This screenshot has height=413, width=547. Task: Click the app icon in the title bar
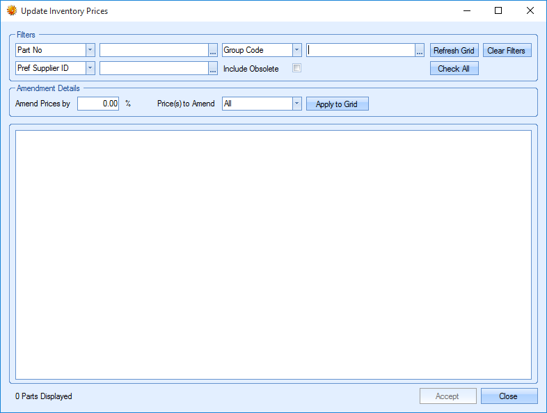coord(11,11)
